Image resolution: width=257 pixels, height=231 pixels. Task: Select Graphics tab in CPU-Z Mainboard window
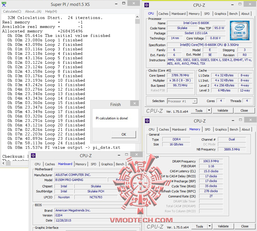coord(107,164)
